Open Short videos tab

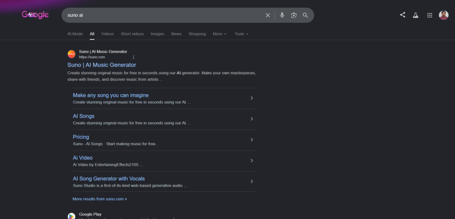point(132,34)
